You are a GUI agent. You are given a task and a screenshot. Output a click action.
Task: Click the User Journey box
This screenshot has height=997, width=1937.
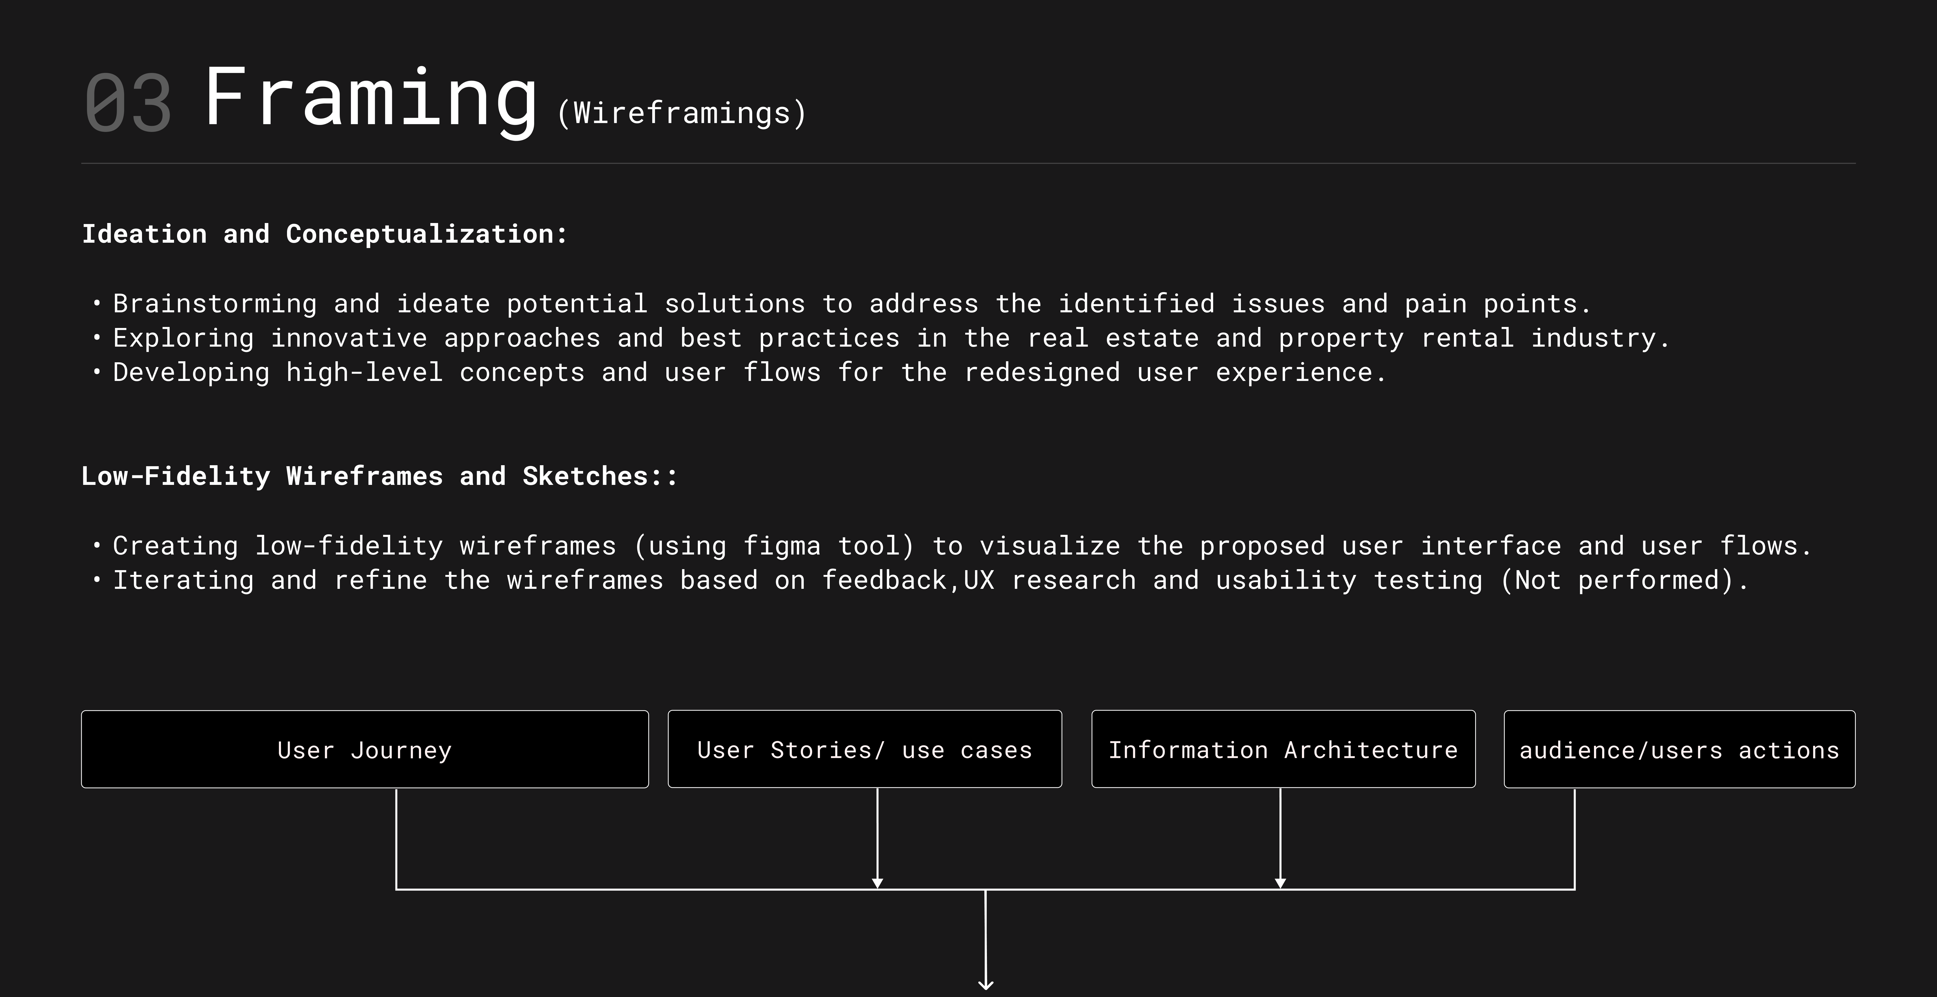point(365,750)
